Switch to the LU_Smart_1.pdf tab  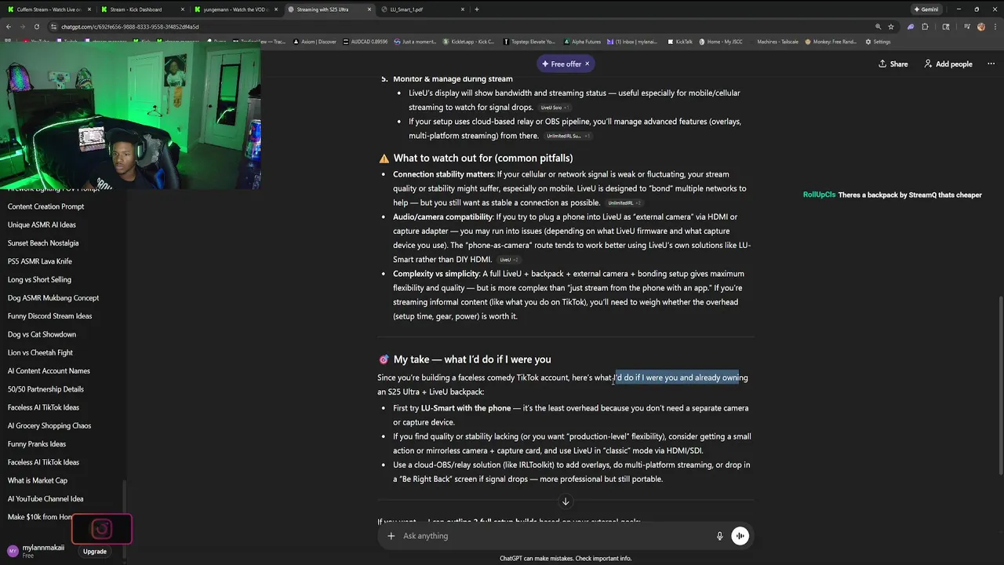click(x=421, y=9)
